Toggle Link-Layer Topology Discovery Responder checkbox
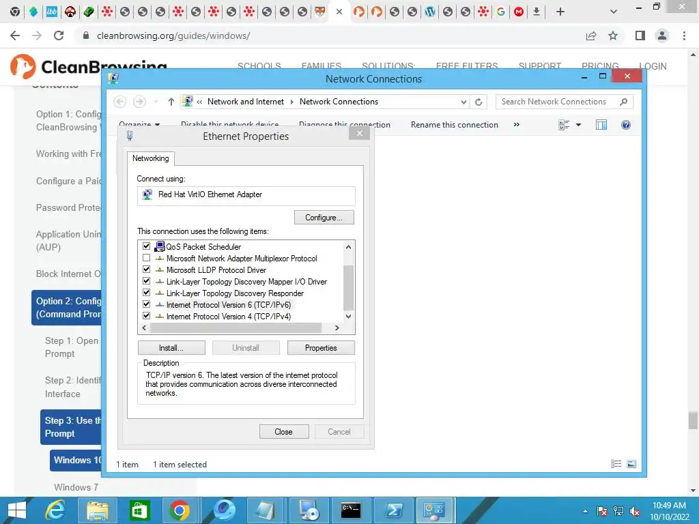Screen dimensions: 699x524 coord(146,292)
